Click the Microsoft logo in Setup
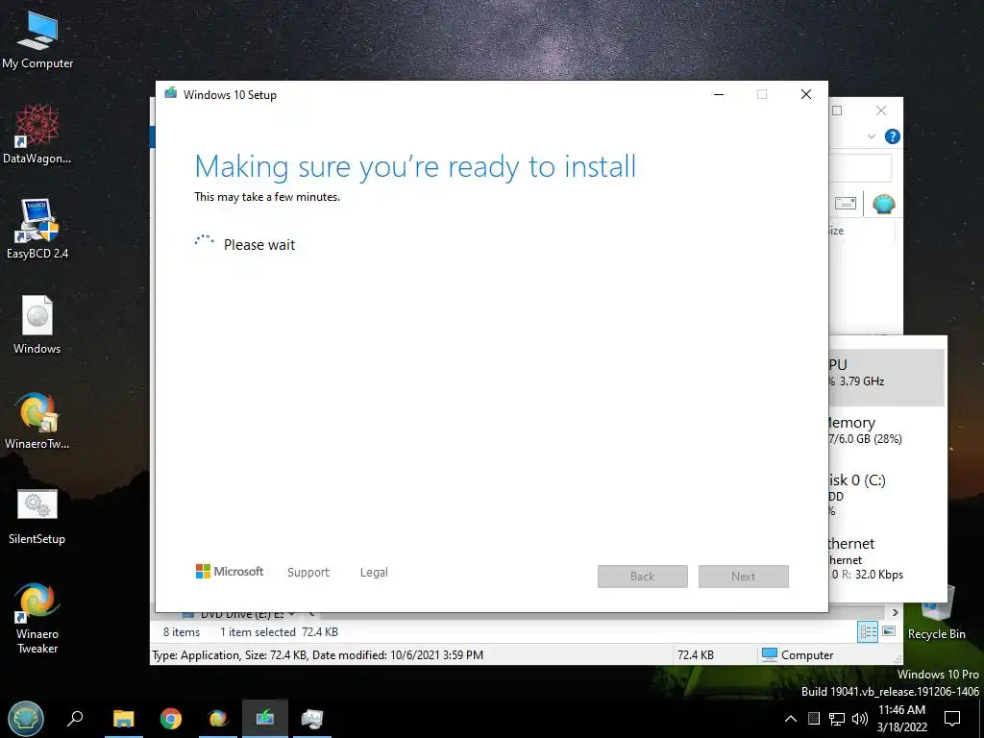 (230, 571)
